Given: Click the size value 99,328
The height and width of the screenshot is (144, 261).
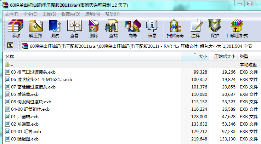Looking at the screenshot, I should tap(200, 72).
